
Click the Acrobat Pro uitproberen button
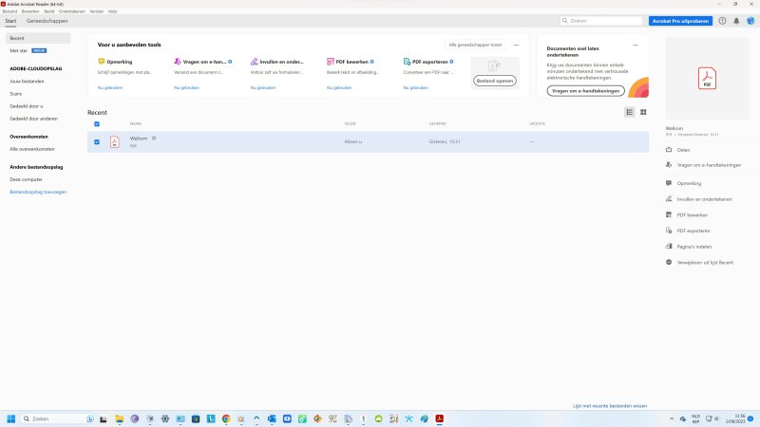[680, 20]
